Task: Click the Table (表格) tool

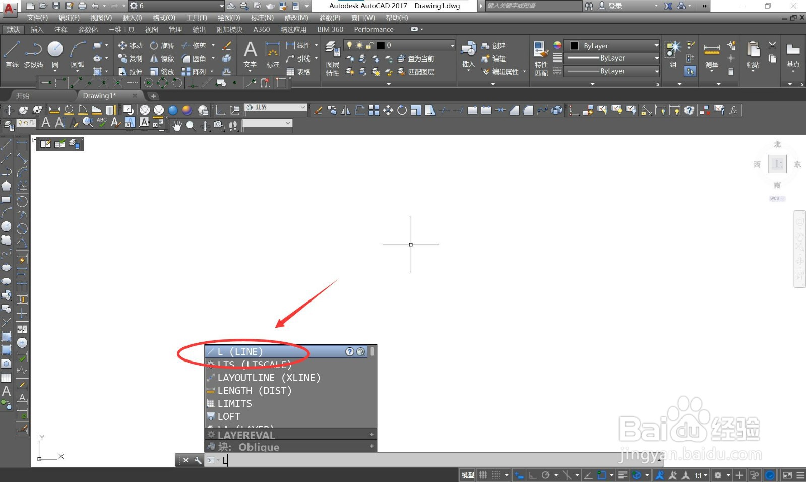Action: click(298, 72)
